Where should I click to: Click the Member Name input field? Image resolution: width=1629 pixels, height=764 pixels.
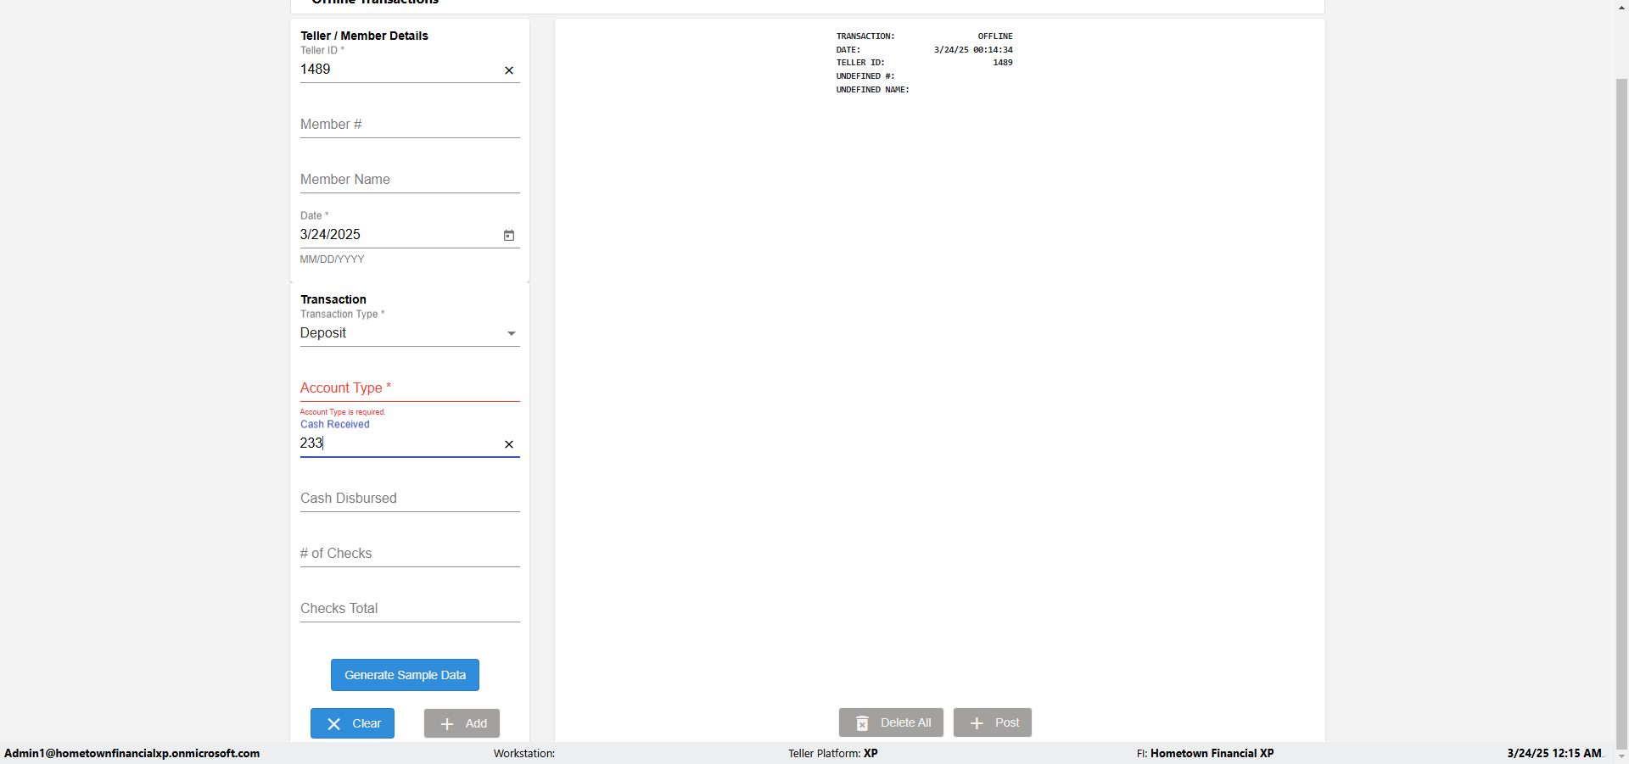410,180
